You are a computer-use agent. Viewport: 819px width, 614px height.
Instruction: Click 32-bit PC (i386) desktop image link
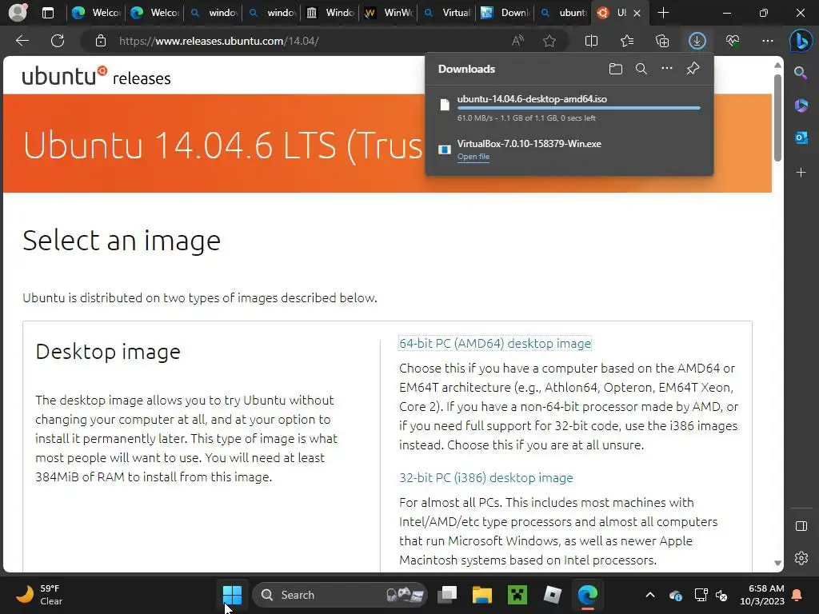485,477
